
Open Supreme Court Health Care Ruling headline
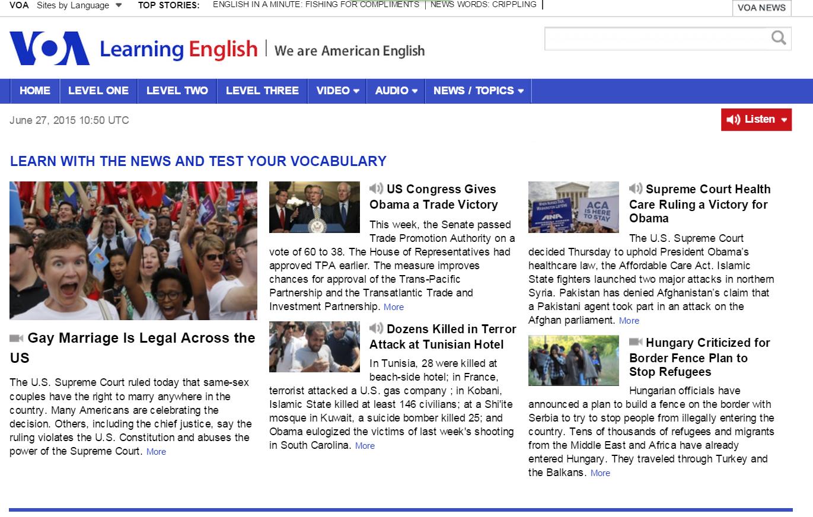pos(700,203)
